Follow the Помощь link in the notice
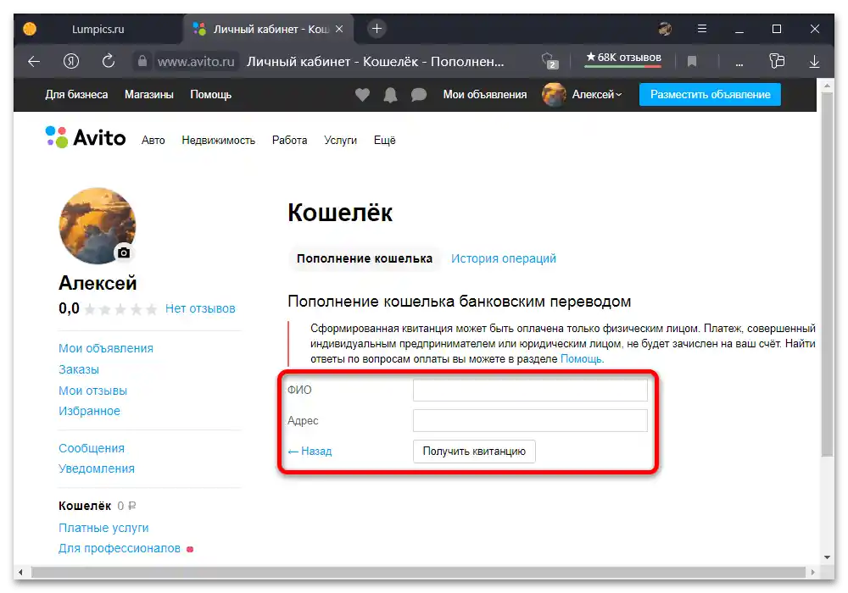Screen dimensions: 848x593 coord(582,359)
